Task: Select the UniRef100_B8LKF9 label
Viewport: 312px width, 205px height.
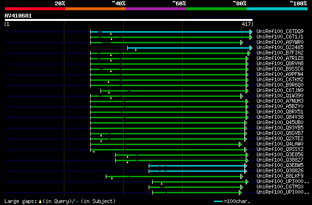Action: (280, 176)
